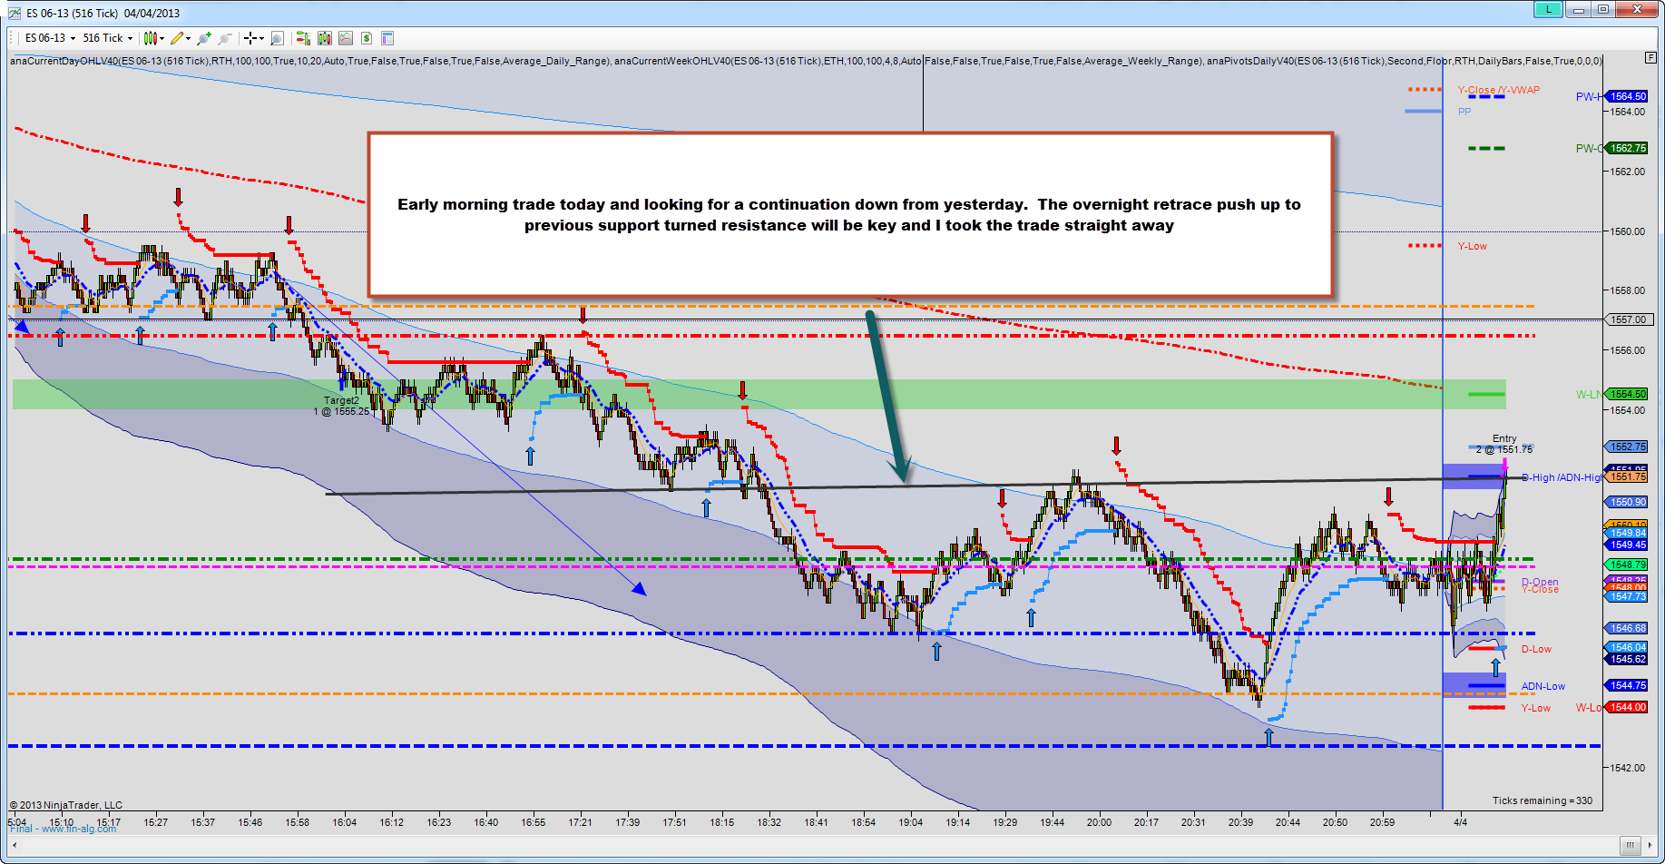Screen dimensions: 1665x864
Task: Click the toolbar grip handle
Action: coord(12,38)
